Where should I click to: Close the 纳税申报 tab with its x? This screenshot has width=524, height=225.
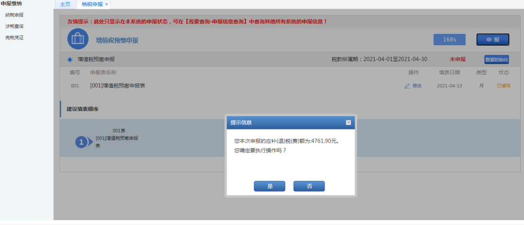pos(107,4)
